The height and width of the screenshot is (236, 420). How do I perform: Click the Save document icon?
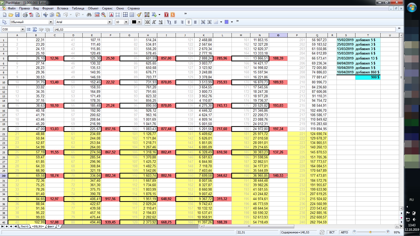click(x=17, y=15)
